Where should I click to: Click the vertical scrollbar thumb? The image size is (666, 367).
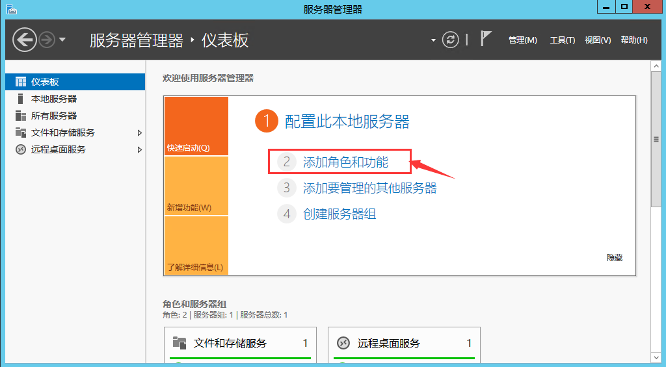[x=656, y=139]
